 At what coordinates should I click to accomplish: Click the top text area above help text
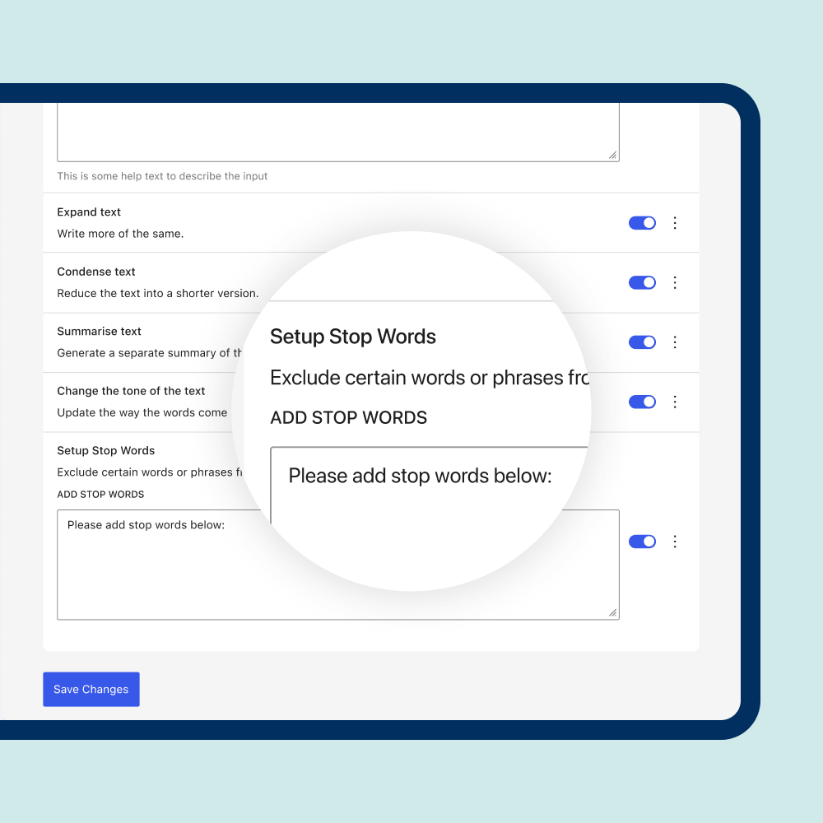click(338, 133)
